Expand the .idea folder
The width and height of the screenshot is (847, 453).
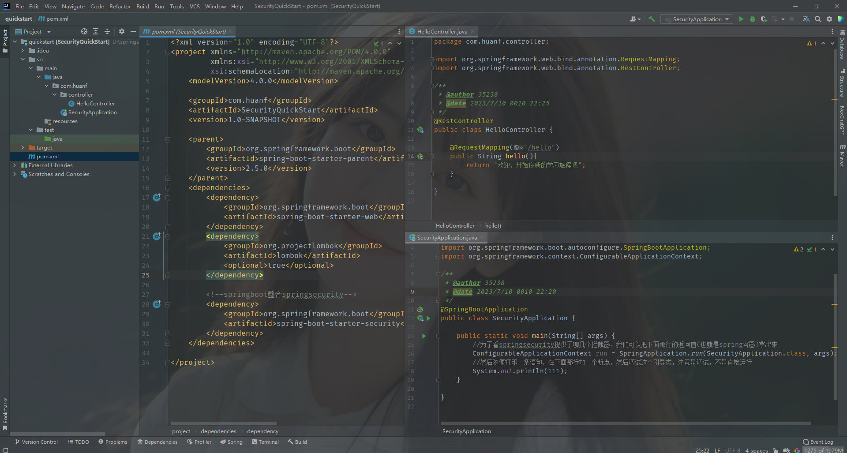click(x=23, y=50)
